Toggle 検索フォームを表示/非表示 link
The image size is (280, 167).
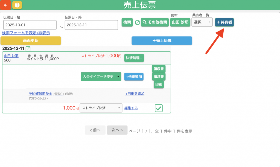(x=26, y=33)
